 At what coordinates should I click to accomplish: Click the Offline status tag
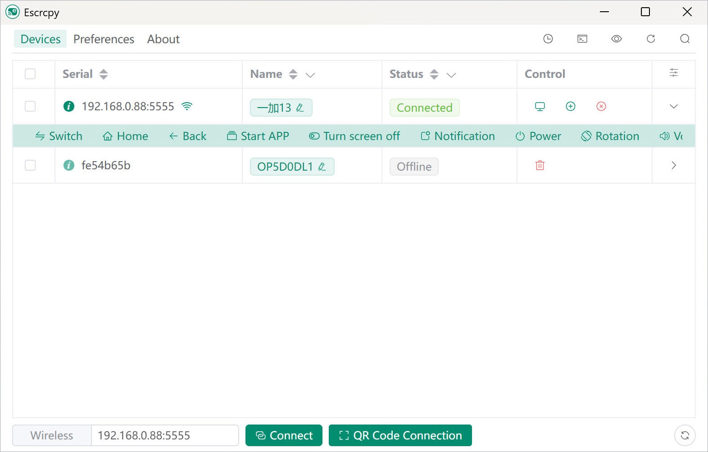pyautogui.click(x=414, y=167)
